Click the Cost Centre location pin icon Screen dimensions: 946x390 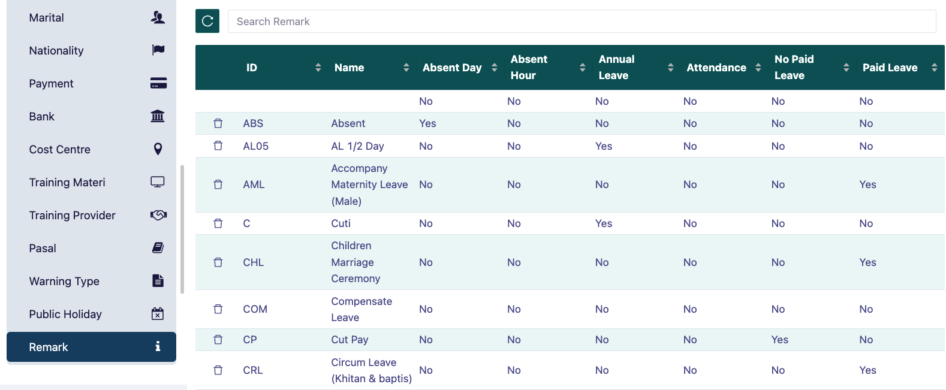[158, 149]
